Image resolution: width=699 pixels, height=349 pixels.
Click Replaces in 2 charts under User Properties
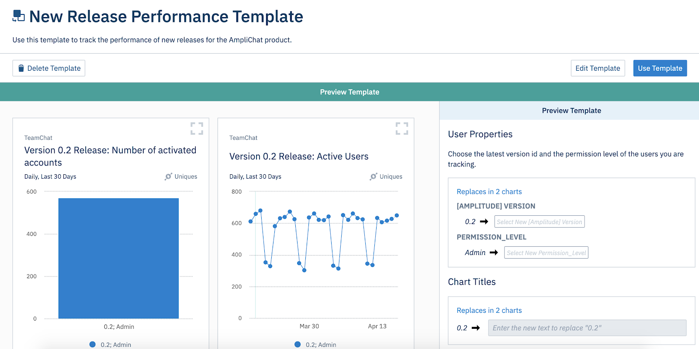[489, 192]
